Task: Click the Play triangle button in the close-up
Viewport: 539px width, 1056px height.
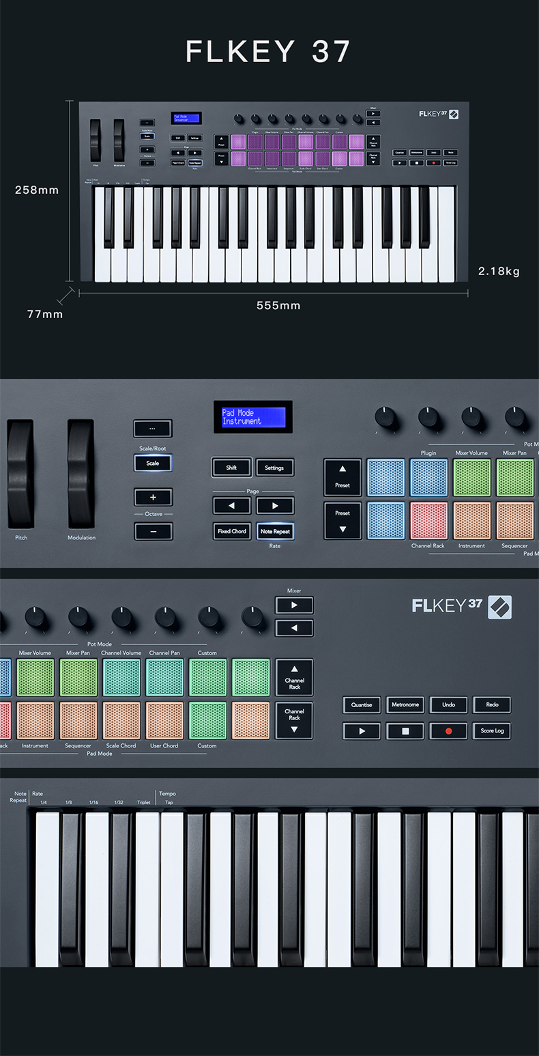Action: coord(361,730)
